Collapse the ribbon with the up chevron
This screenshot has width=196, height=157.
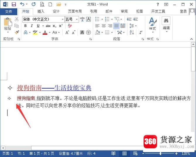click(x=192, y=39)
